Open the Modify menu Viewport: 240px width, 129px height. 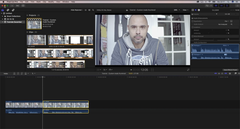[51, 2]
